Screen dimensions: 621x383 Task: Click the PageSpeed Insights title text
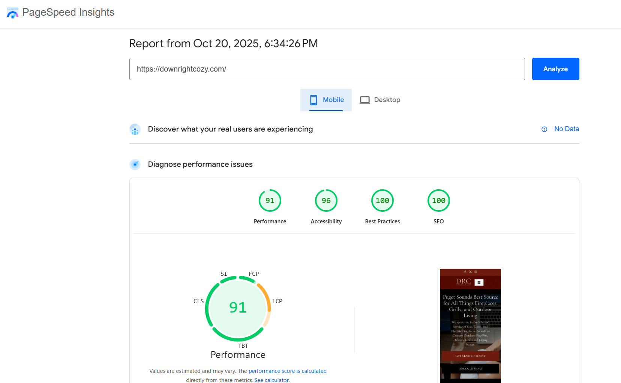click(x=68, y=12)
